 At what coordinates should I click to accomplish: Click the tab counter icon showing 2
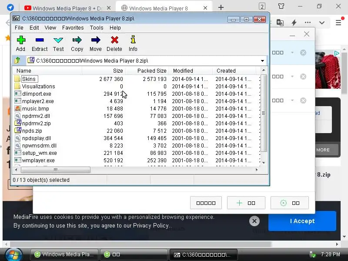(262, 6)
